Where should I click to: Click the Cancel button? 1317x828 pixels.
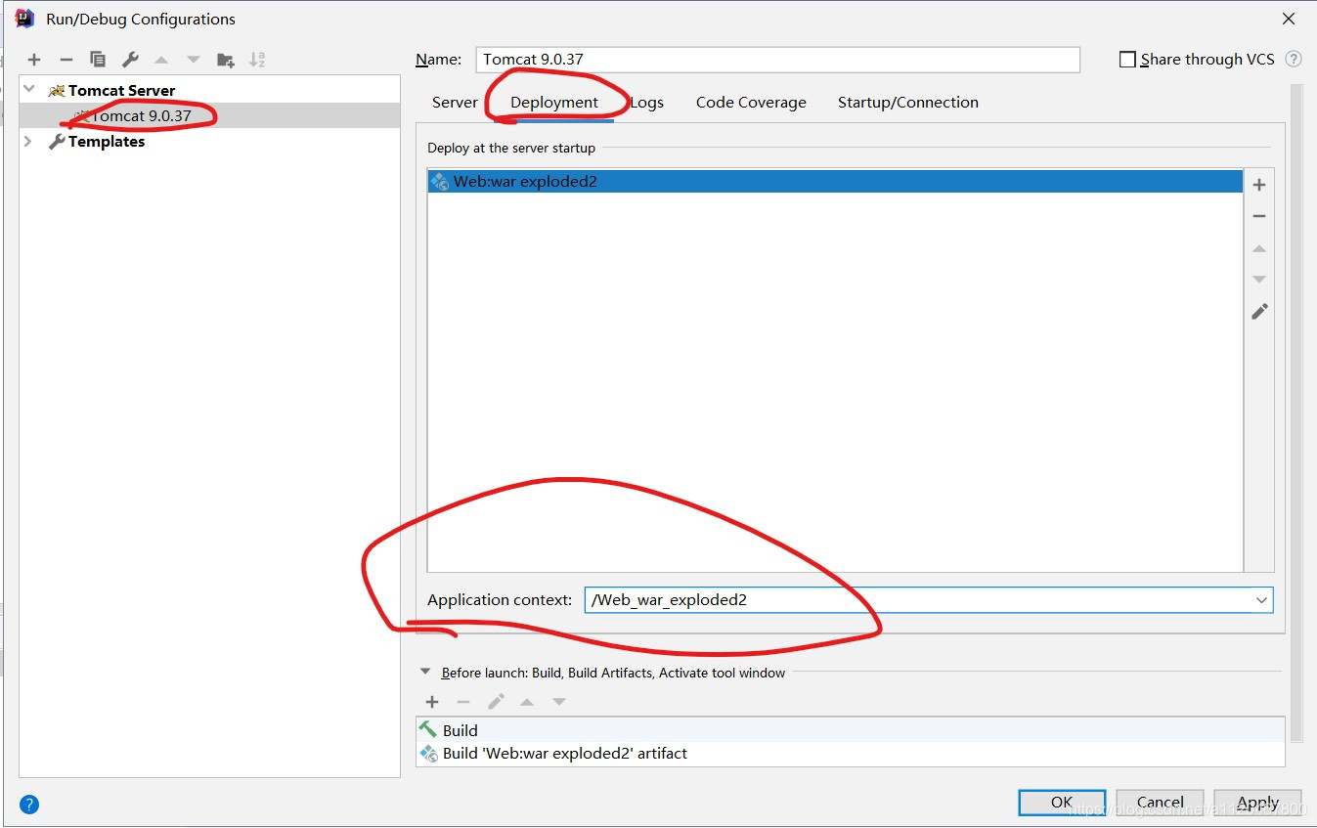(x=1160, y=803)
